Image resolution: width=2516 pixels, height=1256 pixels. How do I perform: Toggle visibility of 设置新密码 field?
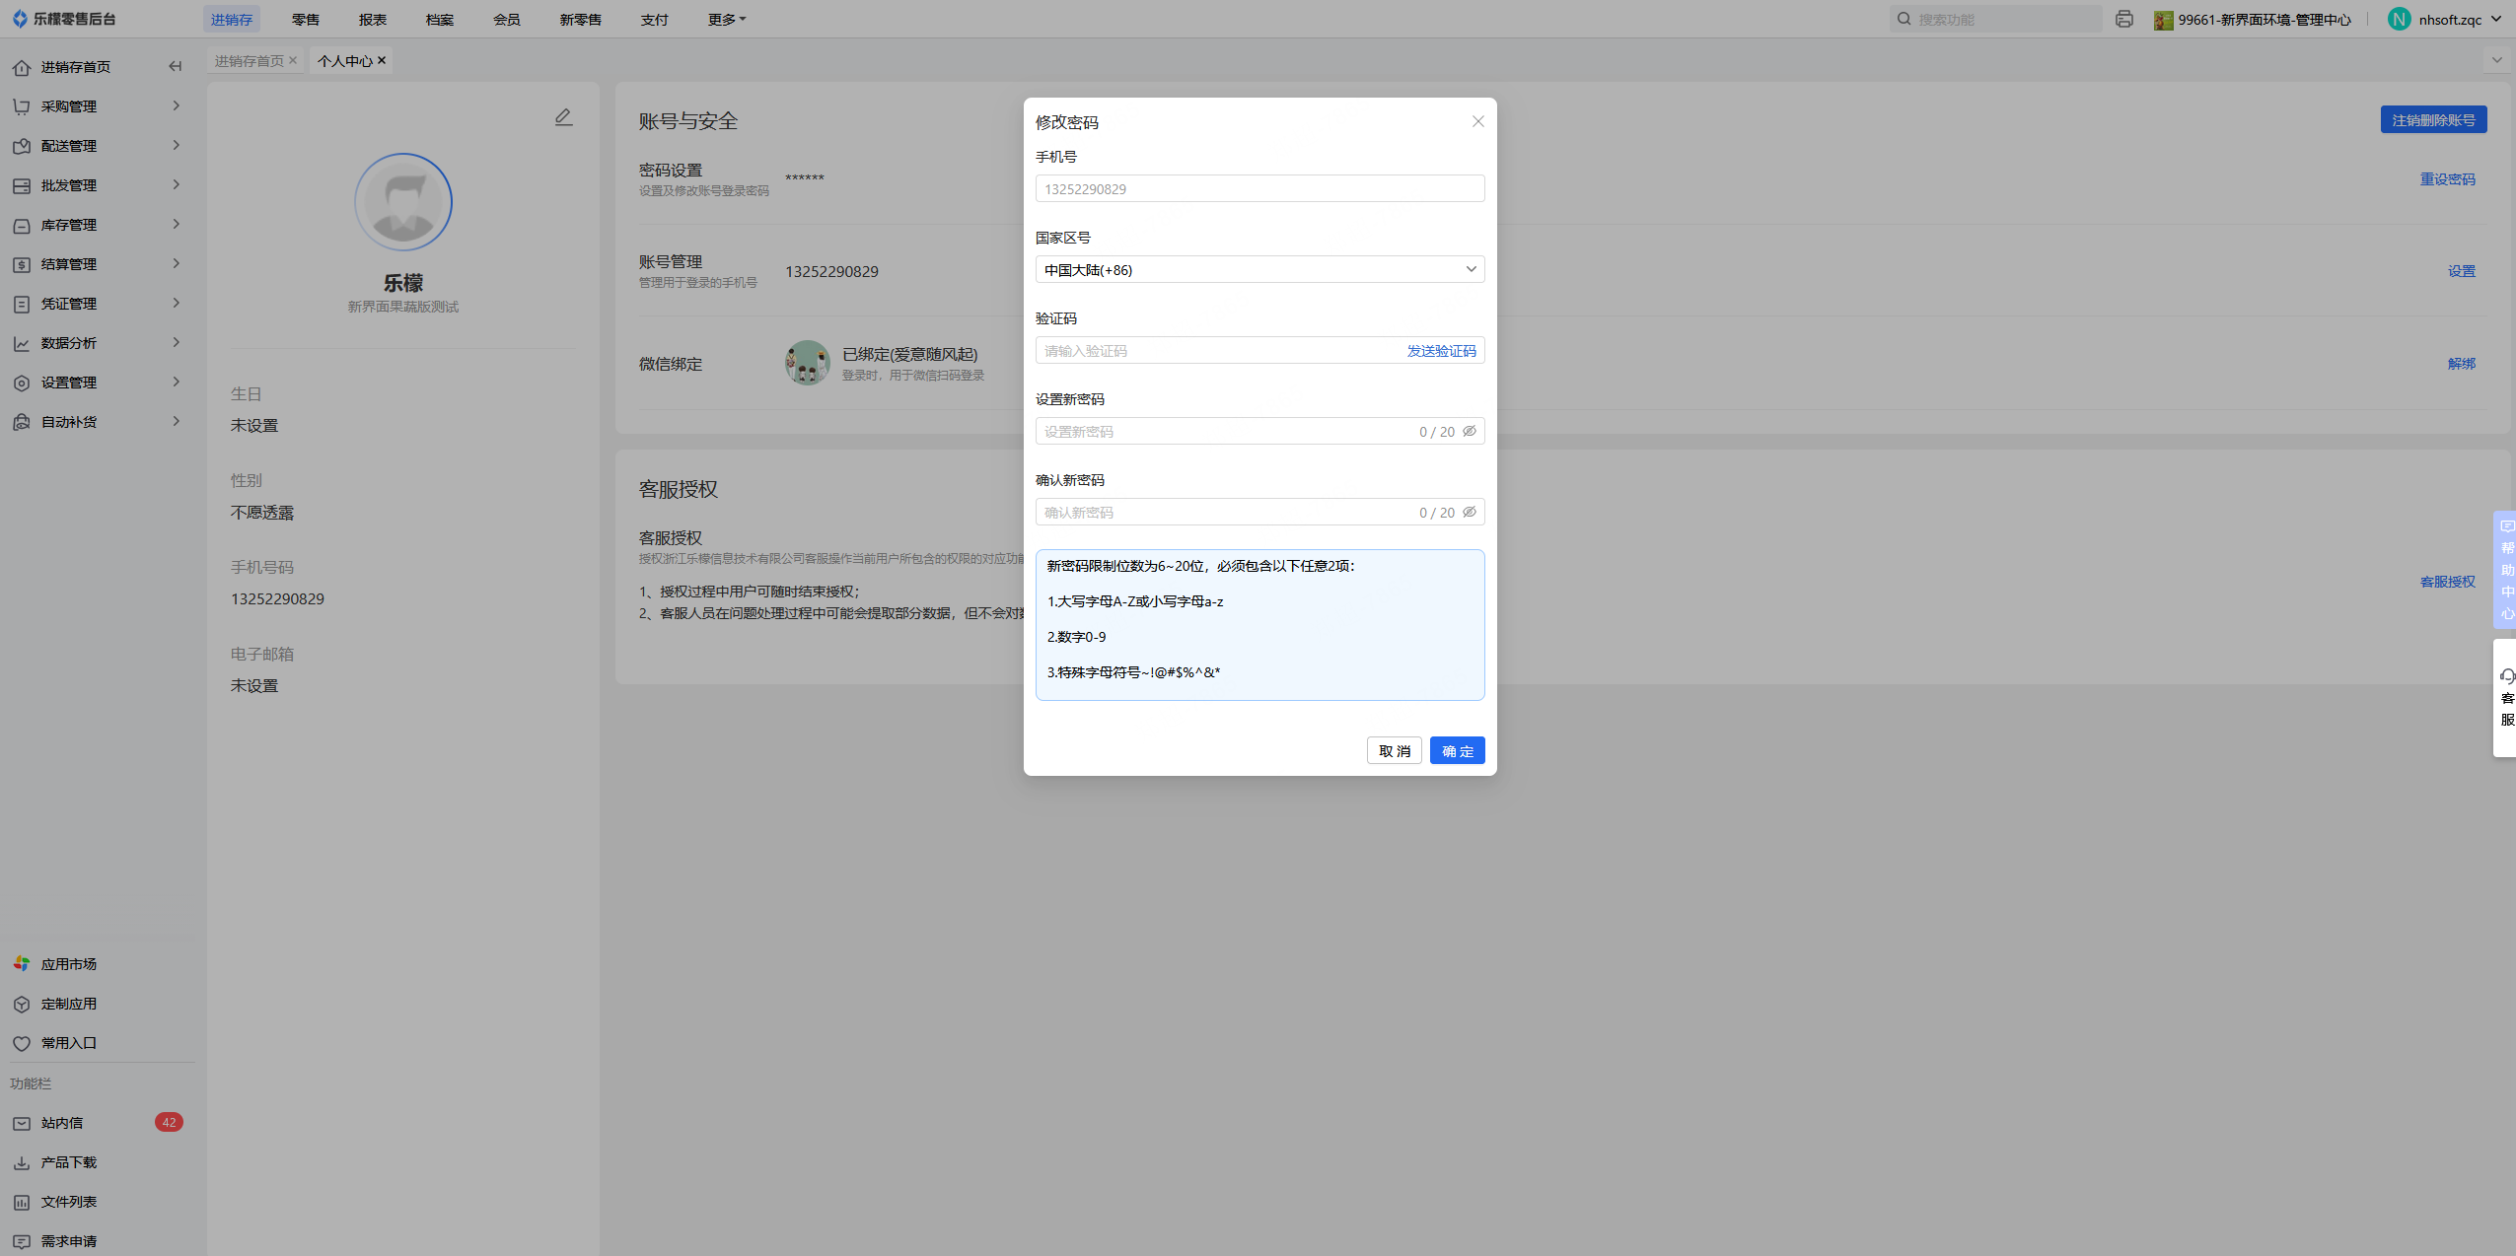pyautogui.click(x=1470, y=431)
